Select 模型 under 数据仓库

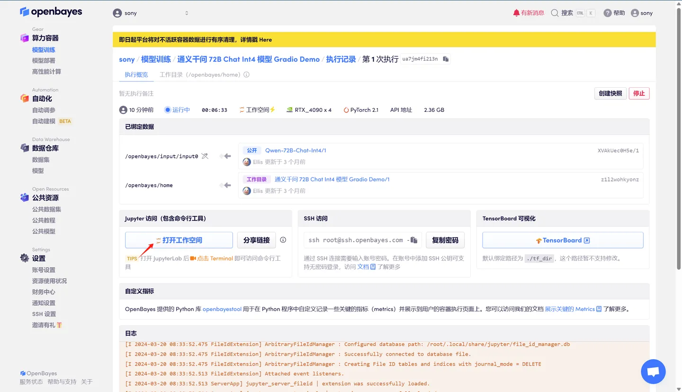(x=38, y=171)
